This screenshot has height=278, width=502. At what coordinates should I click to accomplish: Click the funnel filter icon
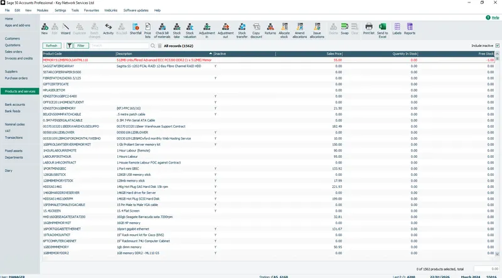(69, 46)
